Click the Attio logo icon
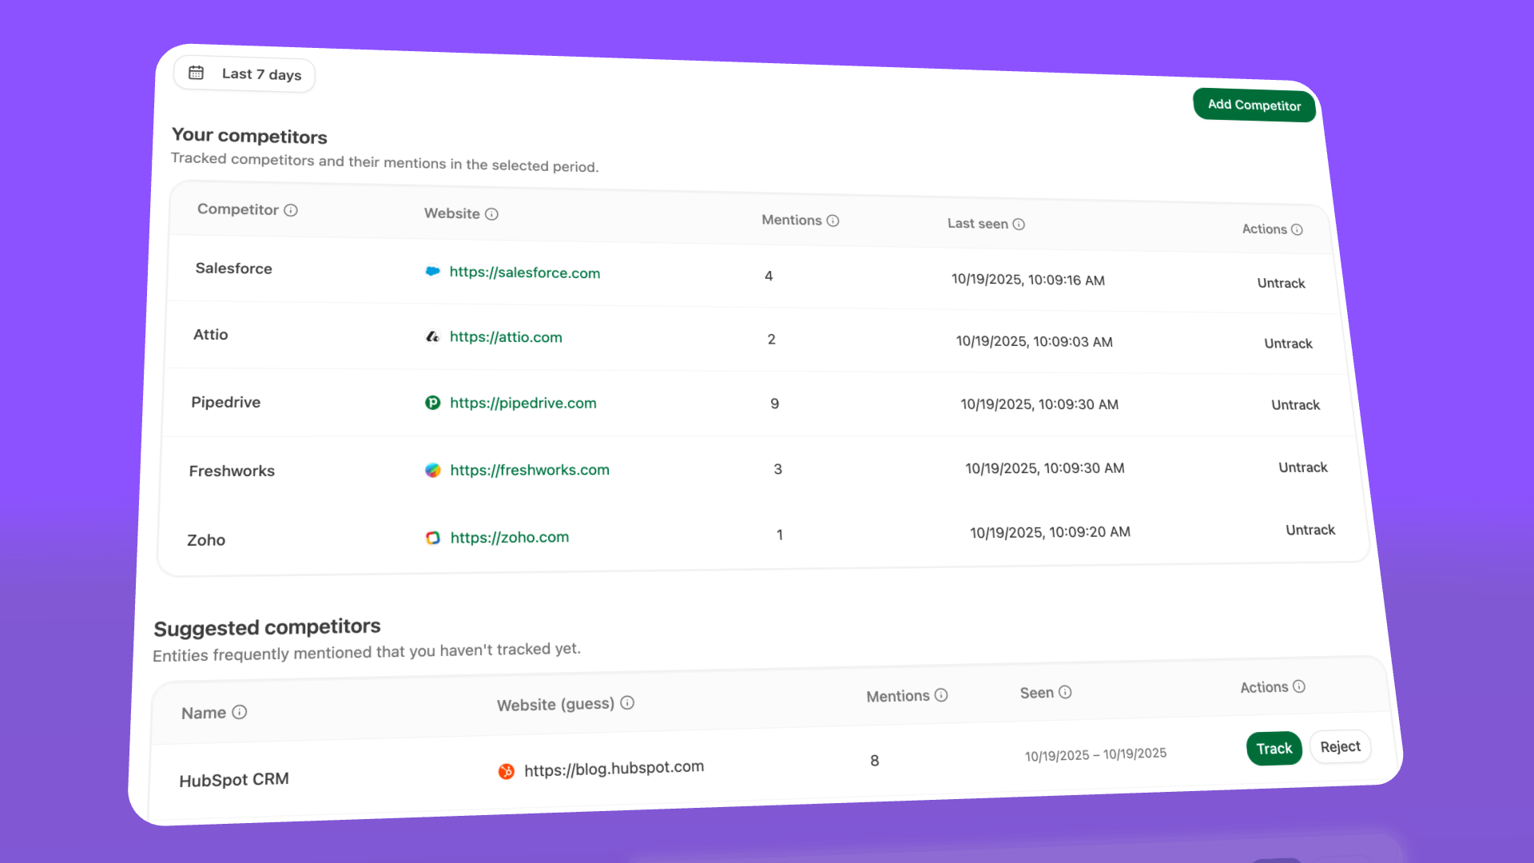1534x863 pixels. pyautogui.click(x=432, y=337)
